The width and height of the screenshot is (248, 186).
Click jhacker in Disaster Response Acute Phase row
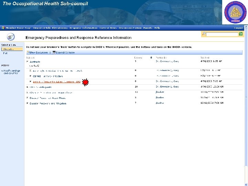coord(160,97)
